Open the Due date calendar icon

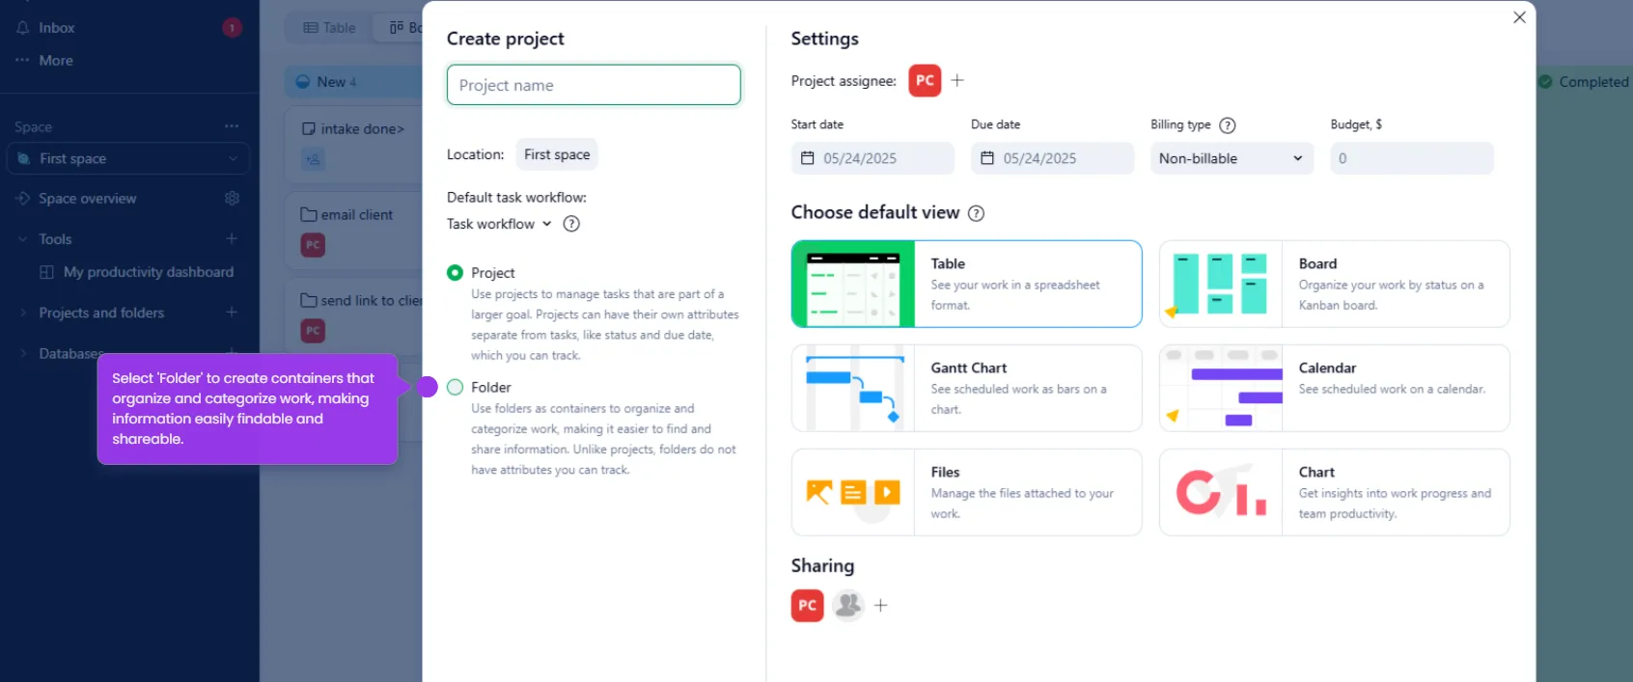(x=987, y=158)
